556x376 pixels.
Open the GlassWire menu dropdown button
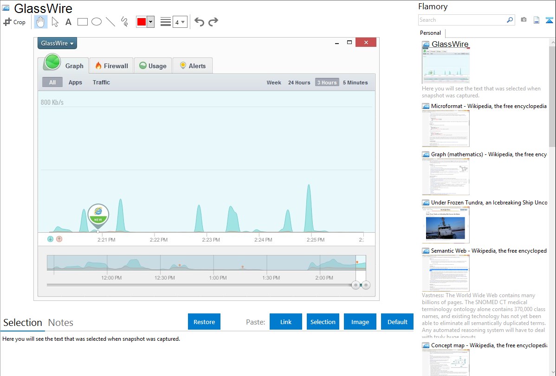pos(57,43)
